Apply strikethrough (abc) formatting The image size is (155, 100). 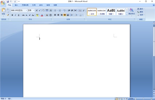pos(23,15)
